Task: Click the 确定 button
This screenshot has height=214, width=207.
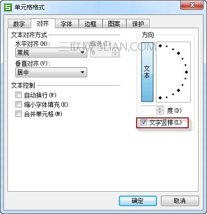Action: [138, 201]
